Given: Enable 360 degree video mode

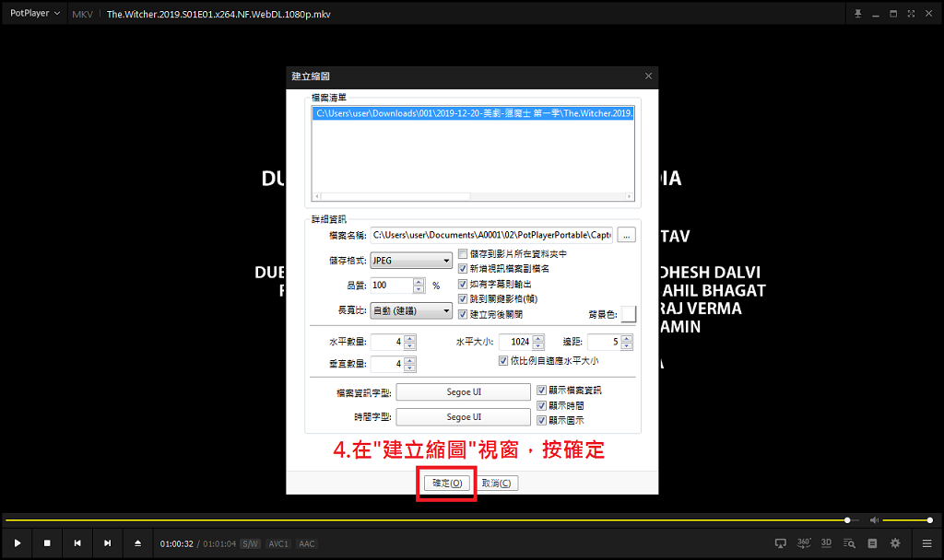Looking at the screenshot, I should (x=804, y=543).
